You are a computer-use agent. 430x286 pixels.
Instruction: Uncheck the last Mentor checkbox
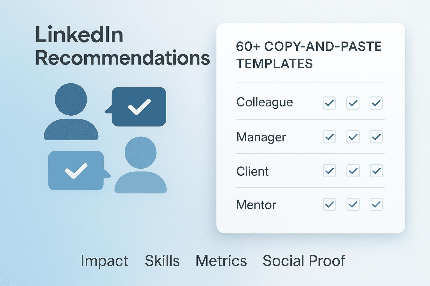(x=376, y=204)
